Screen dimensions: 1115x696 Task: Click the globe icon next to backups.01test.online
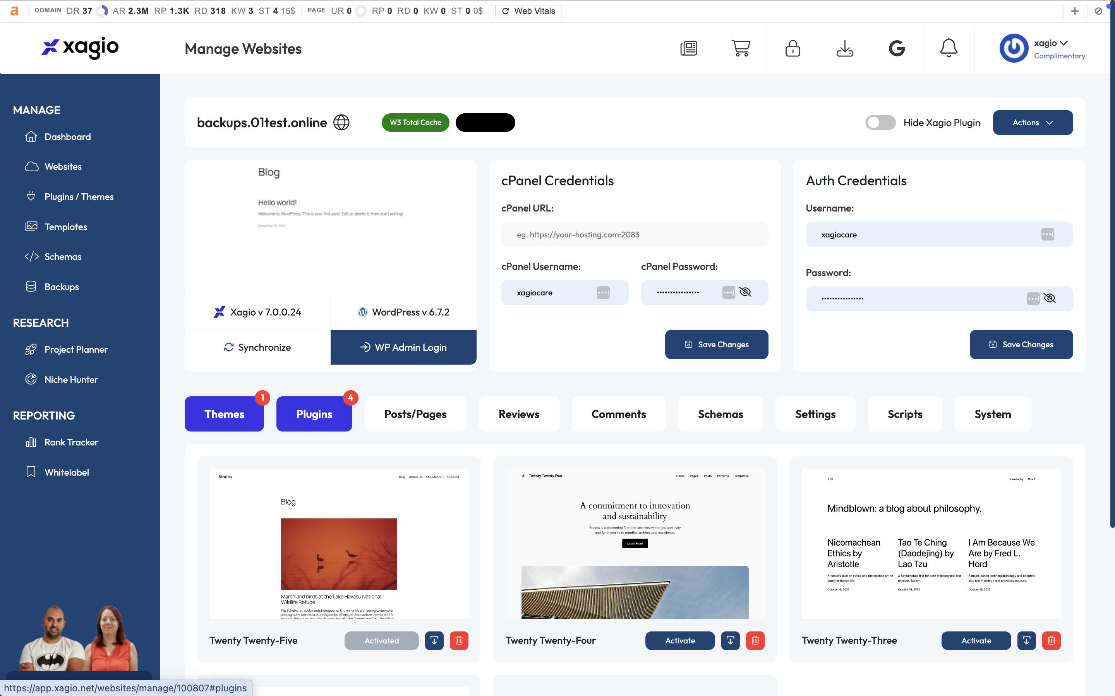(341, 123)
